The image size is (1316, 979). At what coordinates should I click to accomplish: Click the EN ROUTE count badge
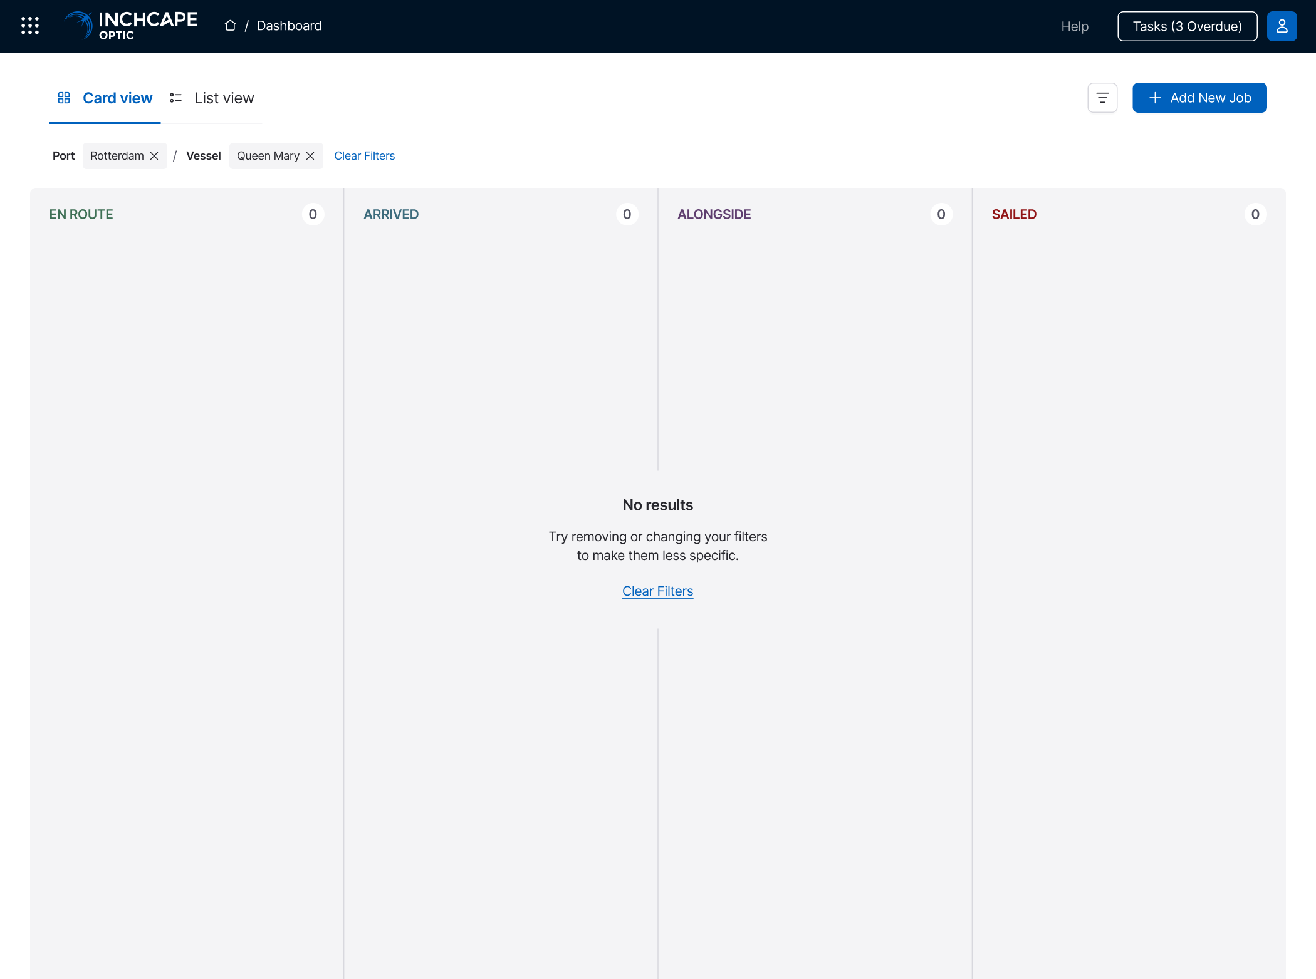point(313,214)
